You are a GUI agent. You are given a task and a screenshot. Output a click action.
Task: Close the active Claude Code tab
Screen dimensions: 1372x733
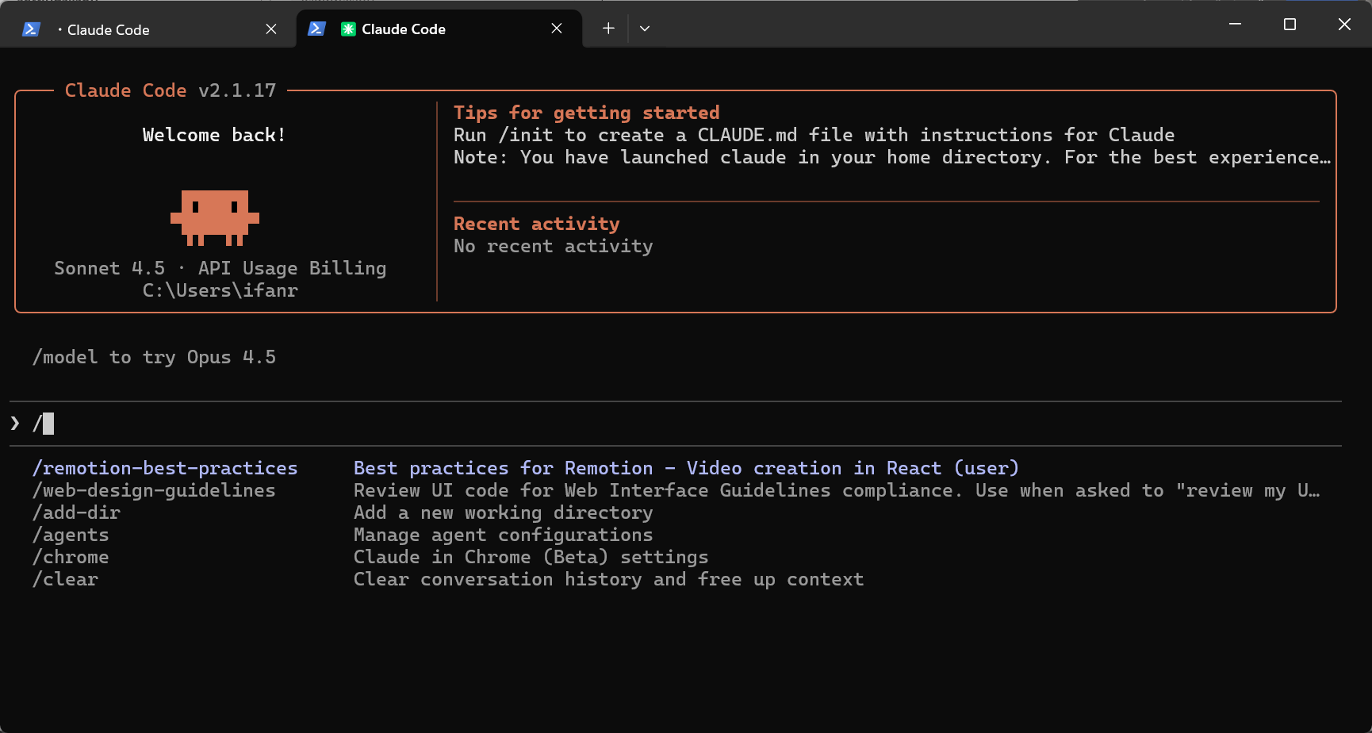click(x=557, y=29)
